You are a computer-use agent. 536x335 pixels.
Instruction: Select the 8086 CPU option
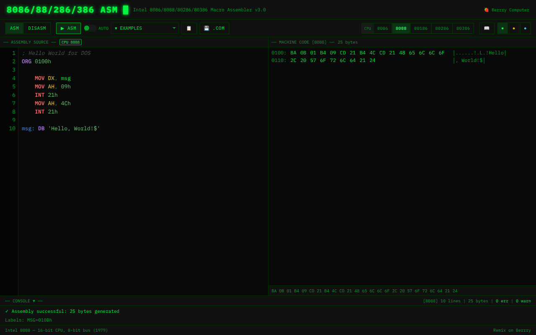click(382, 28)
